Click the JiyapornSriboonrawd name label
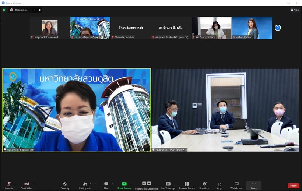Viewport: 302px width, 191px height. (46, 37)
